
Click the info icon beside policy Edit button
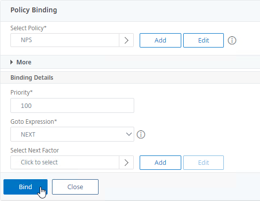(x=232, y=41)
